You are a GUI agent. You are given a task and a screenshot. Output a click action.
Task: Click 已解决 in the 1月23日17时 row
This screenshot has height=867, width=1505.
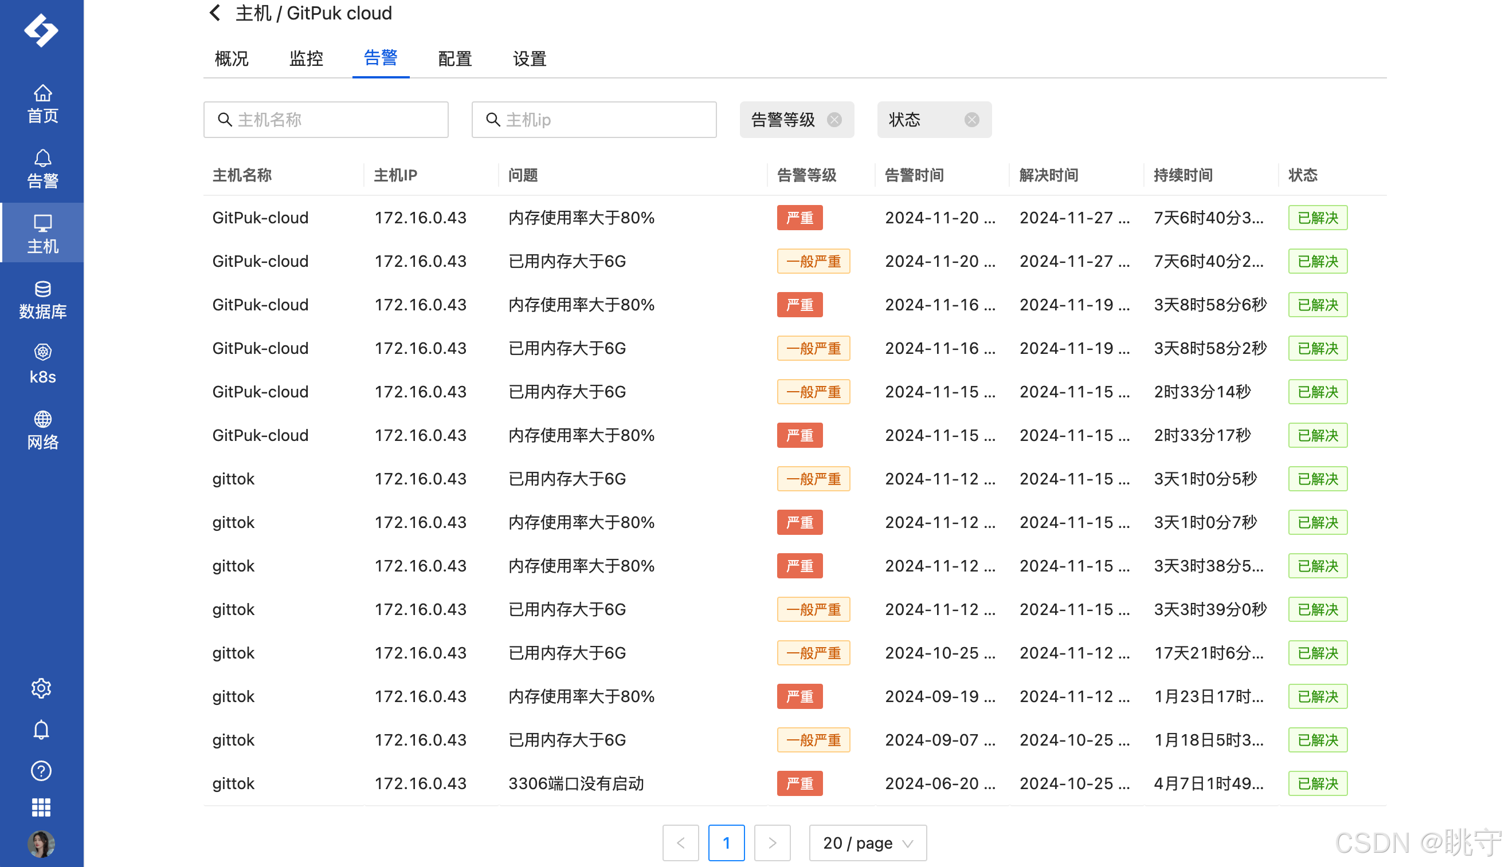[x=1318, y=696]
